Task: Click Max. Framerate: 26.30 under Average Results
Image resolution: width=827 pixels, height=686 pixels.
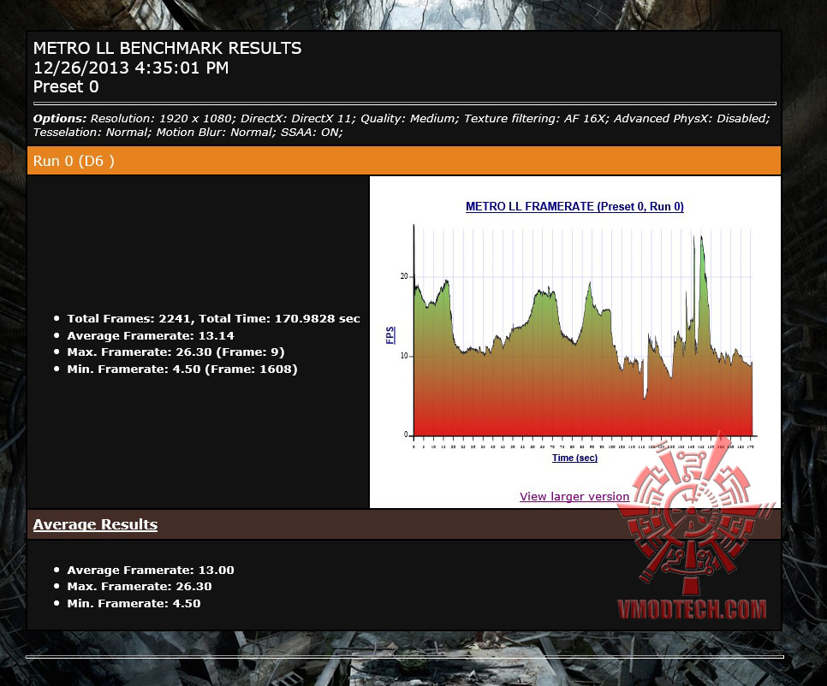Action: [140, 587]
